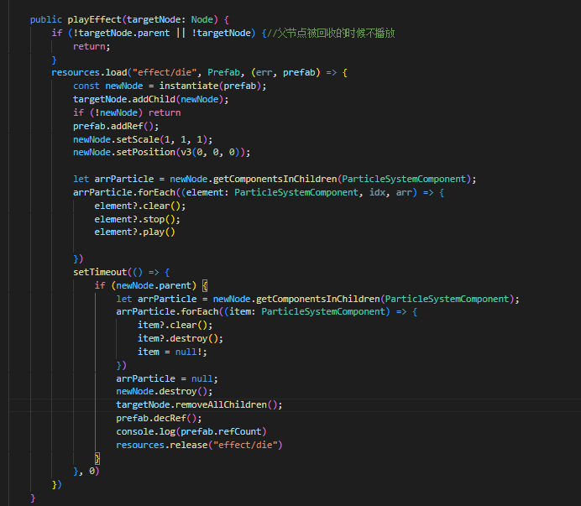Image resolution: width=581 pixels, height=506 pixels.
Task: Click the "effect/die" string in resources.load
Action: click(x=165, y=72)
